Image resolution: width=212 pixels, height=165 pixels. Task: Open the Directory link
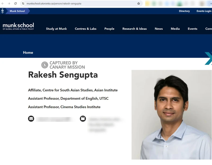[x=184, y=11]
